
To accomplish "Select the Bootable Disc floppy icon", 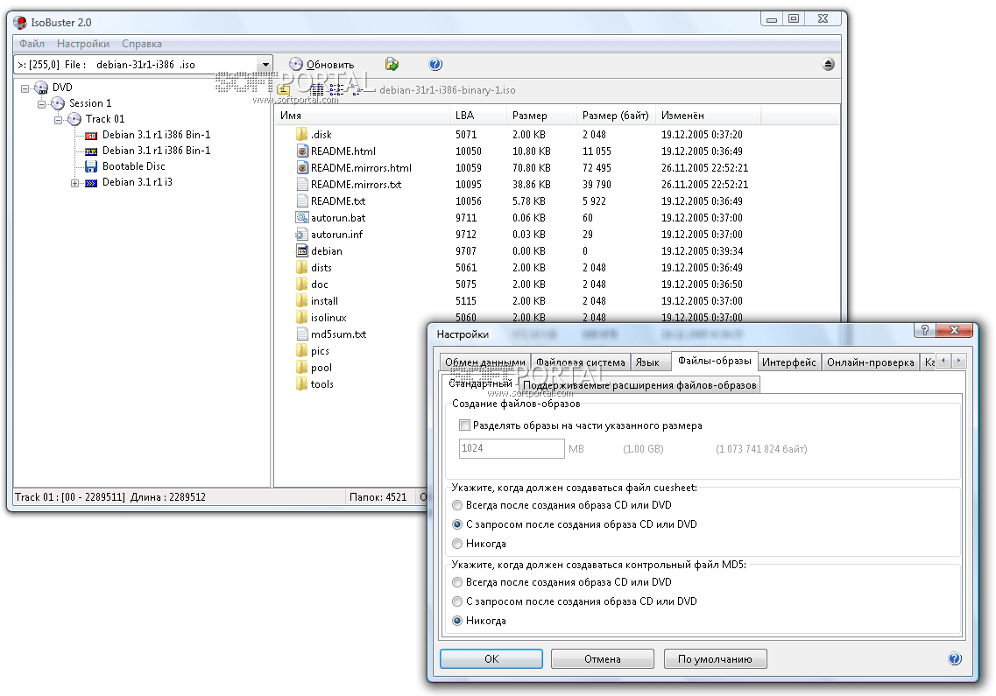I will [x=91, y=166].
